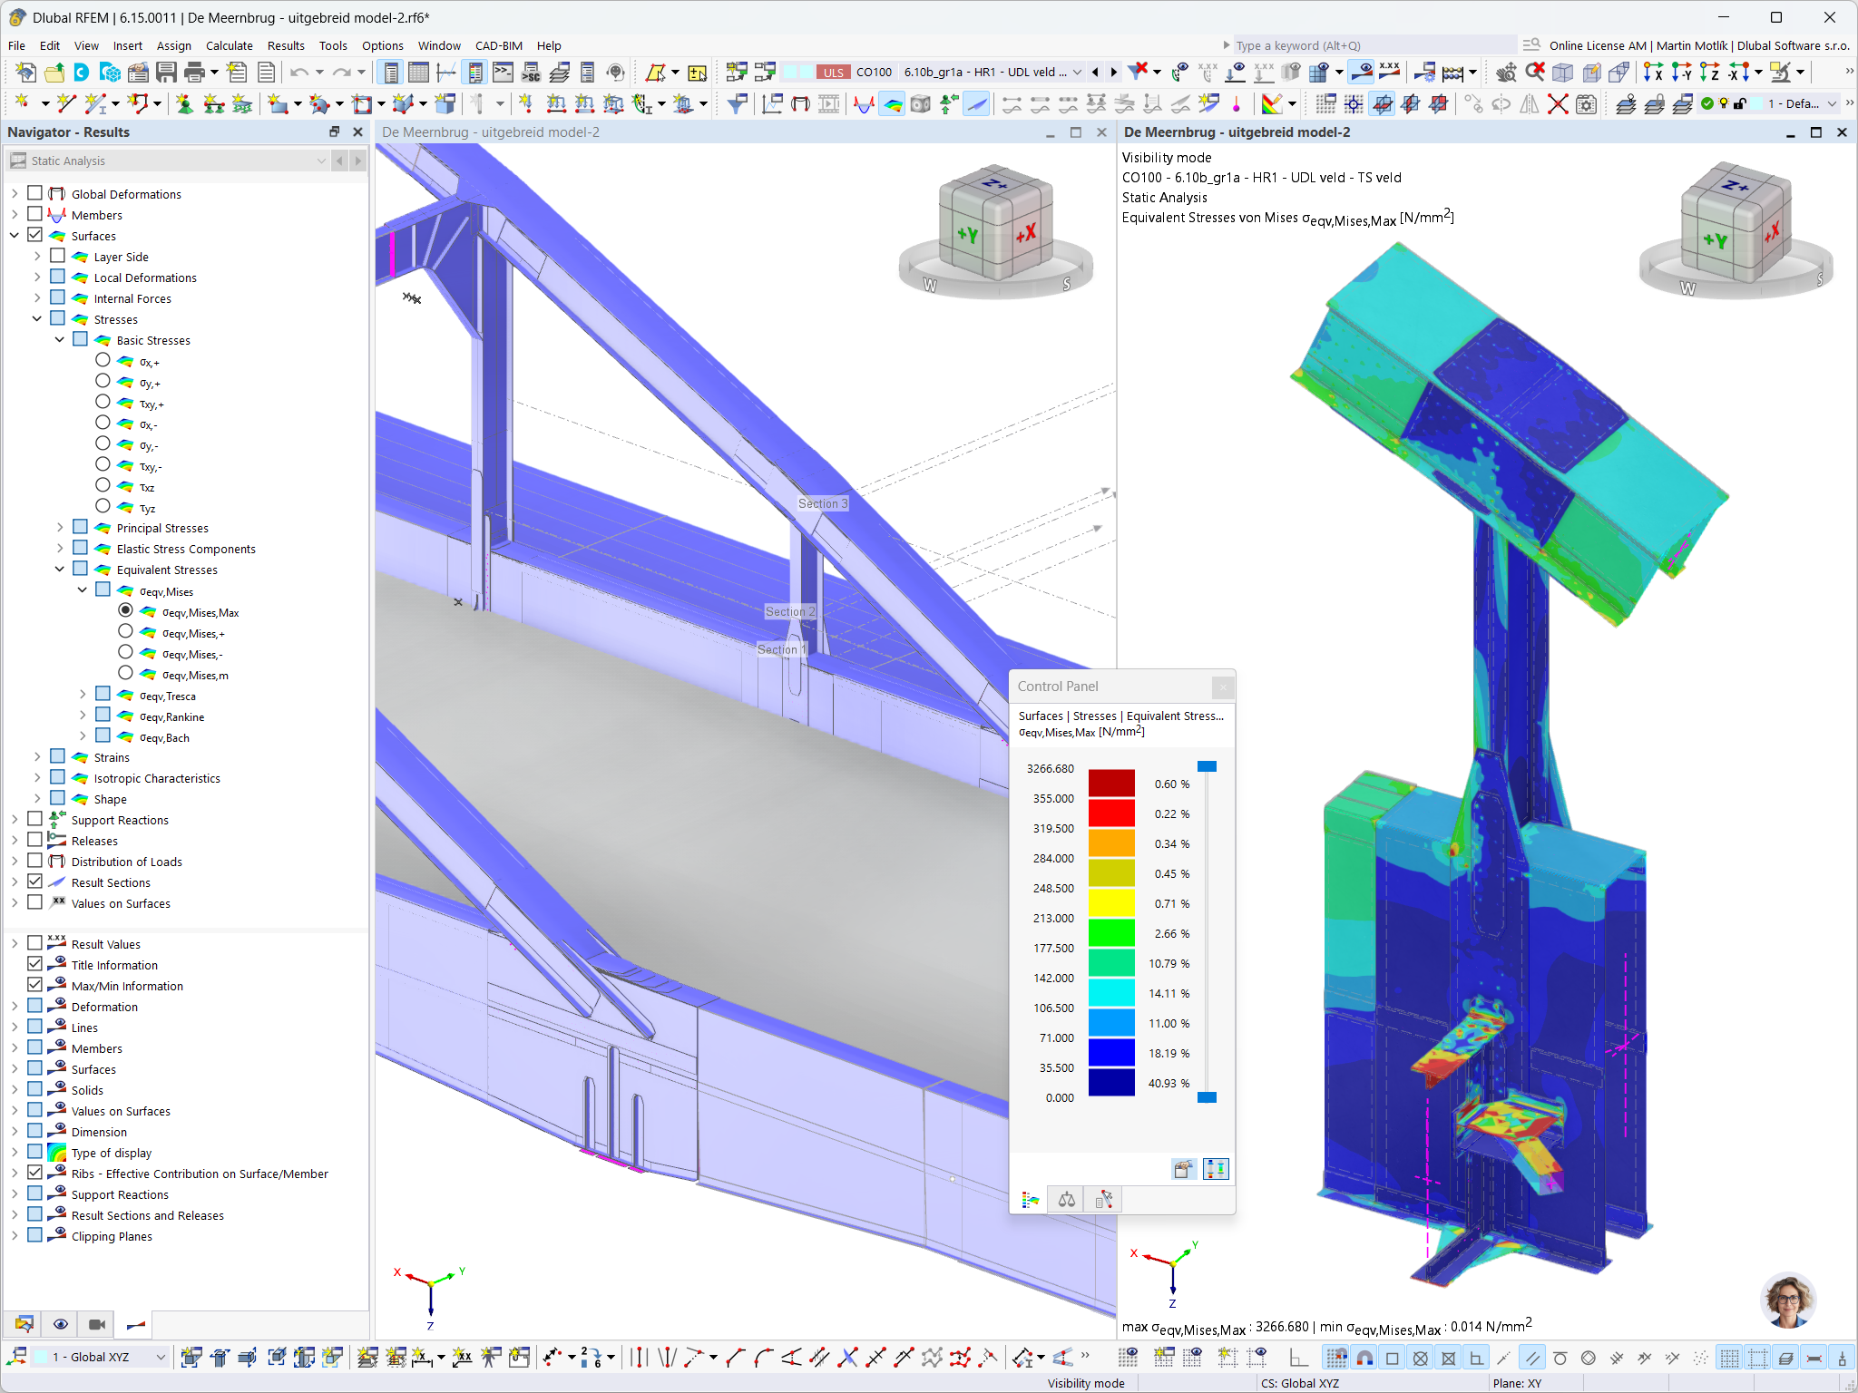Click the upper slider handle of color scale

[1207, 766]
